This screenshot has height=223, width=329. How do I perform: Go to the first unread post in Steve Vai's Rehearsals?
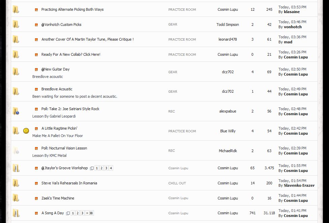36,183
